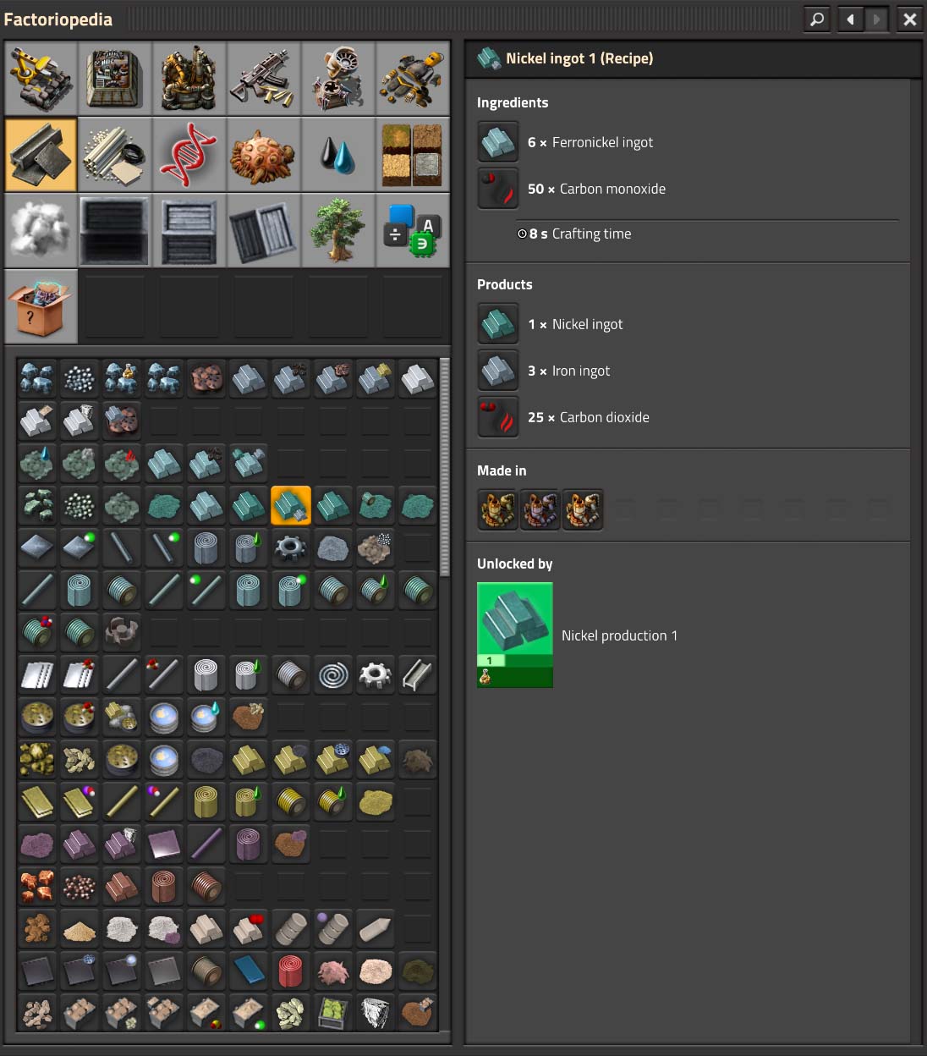Select the yellow powder pile icon
Viewport: 927px width, 1056px height.
(x=376, y=801)
